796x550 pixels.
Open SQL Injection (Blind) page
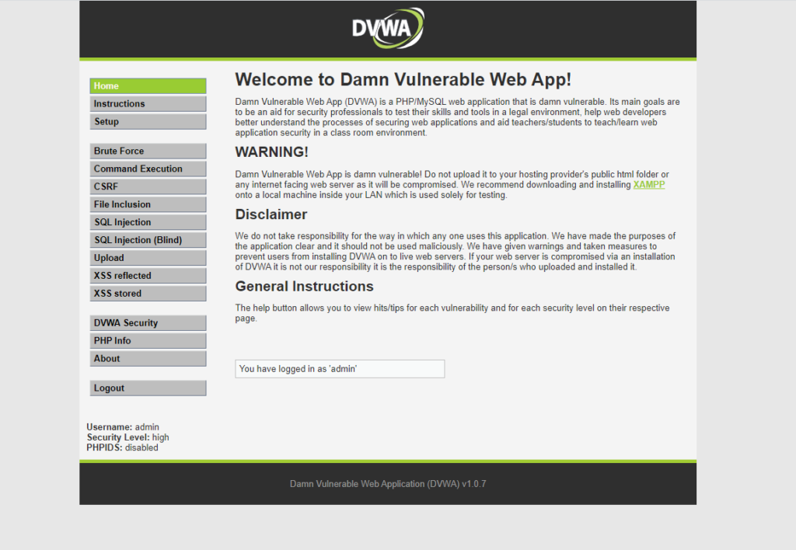[148, 239]
